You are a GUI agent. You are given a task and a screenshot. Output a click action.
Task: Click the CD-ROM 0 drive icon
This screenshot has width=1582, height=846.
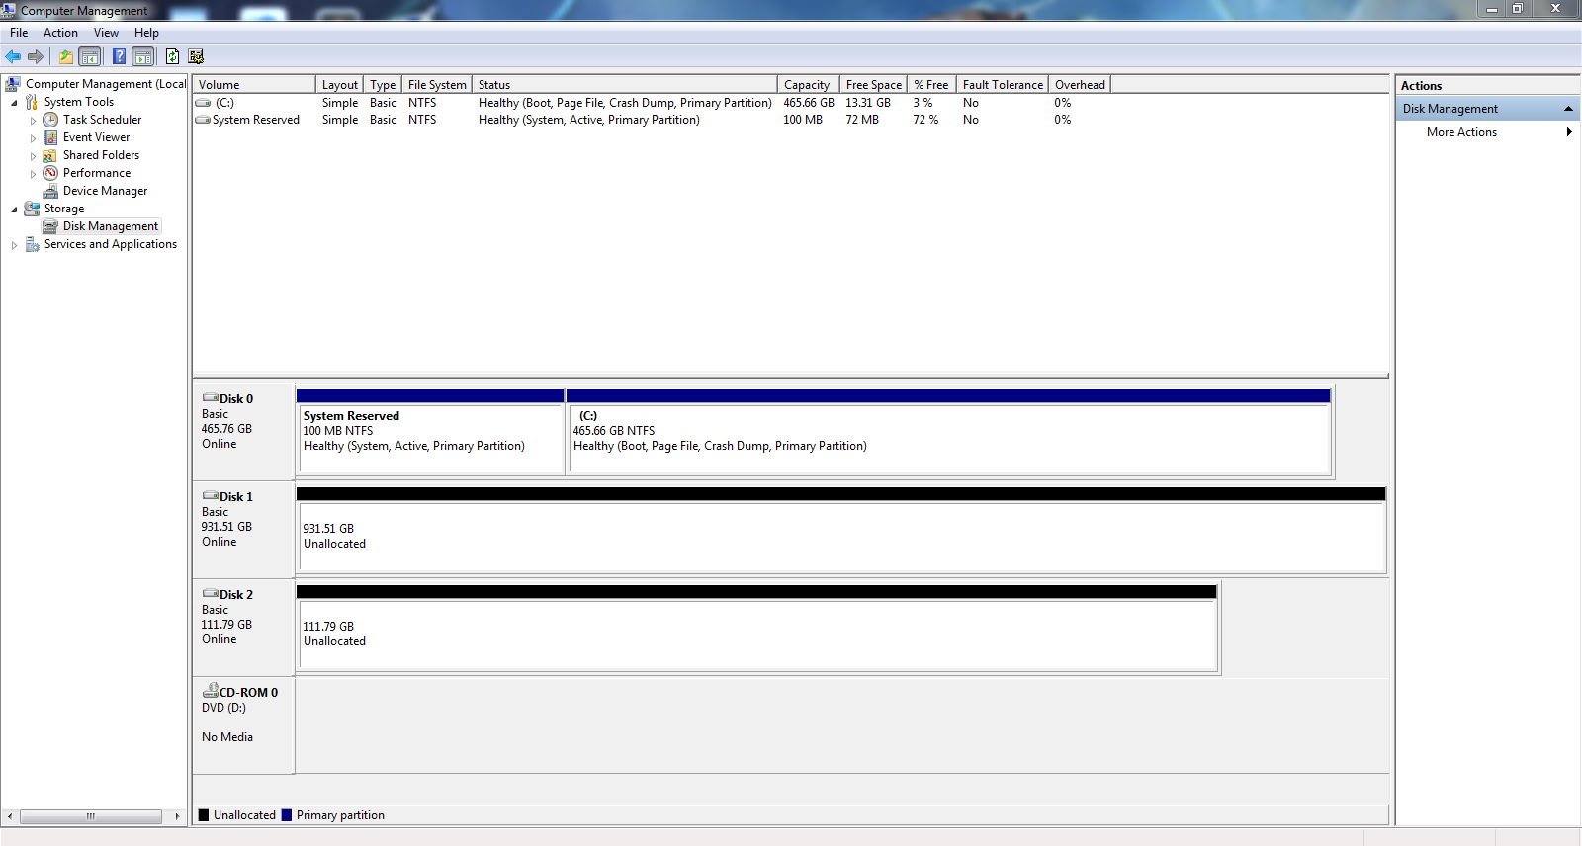(211, 691)
